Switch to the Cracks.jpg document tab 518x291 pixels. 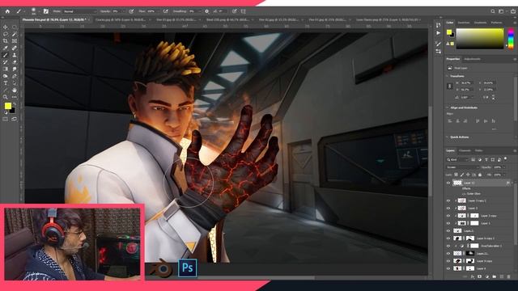[121, 19]
